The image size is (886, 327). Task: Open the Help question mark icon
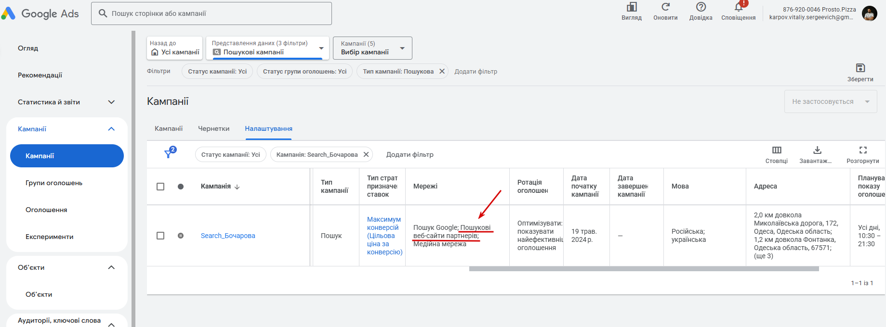point(701,7)
